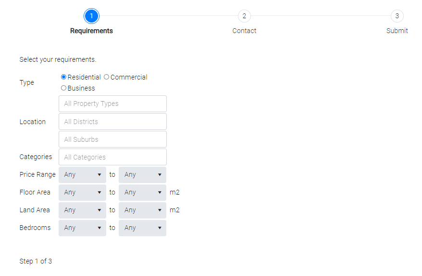Screen dimensions: 422x276
Task: Open the Bedrooms maximum dropdown
Action: (x=142, y=228)
